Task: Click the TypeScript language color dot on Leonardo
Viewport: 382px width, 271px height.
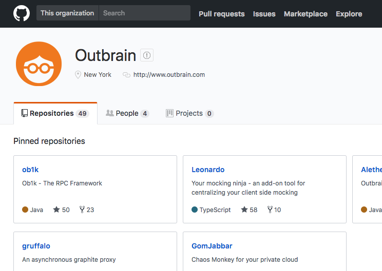Action: click(195, 210)
